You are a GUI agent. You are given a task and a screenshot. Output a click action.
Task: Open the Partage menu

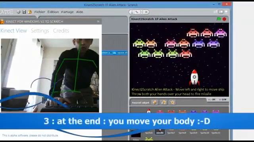pyautogui.click(x=67, y=12)
